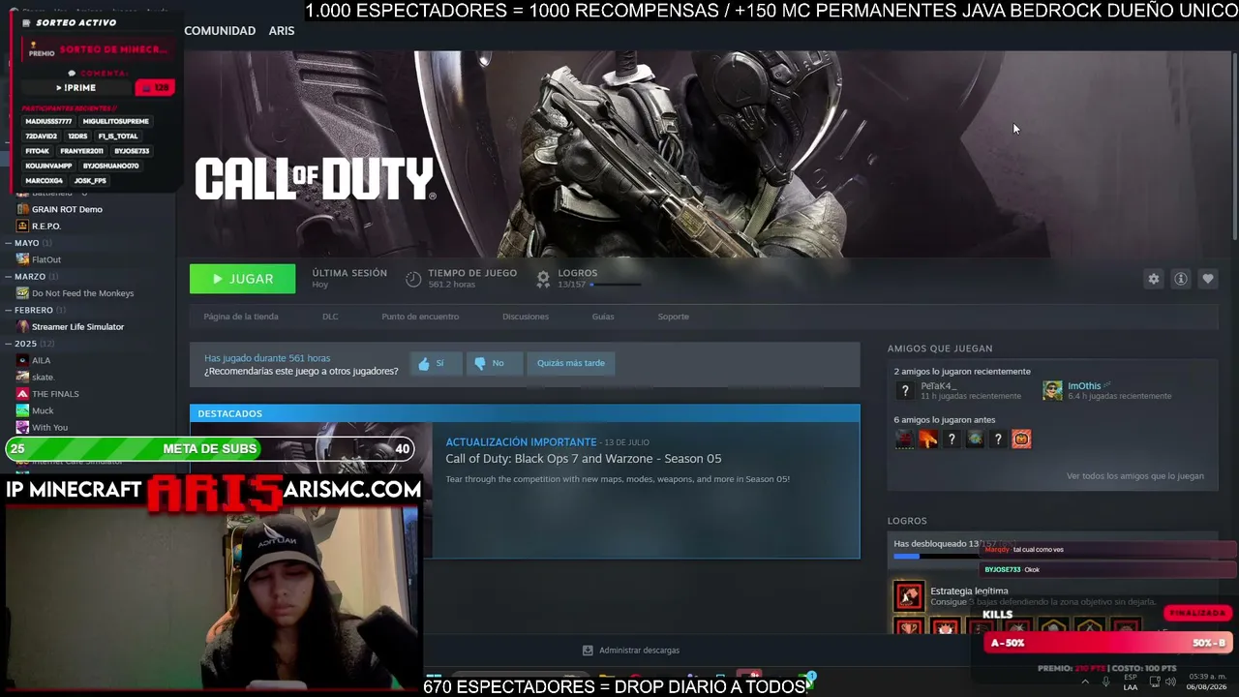This screenshot has height=697, width=1239.
Task: Select Muck in library list
Action: [43, 410]
